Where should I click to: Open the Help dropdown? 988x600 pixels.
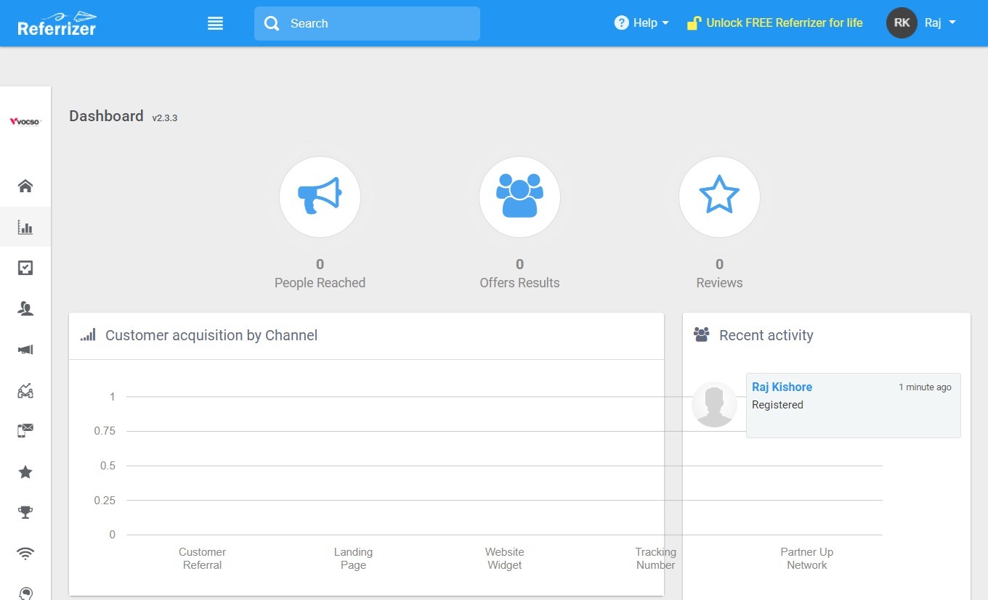tap(641, 23)
